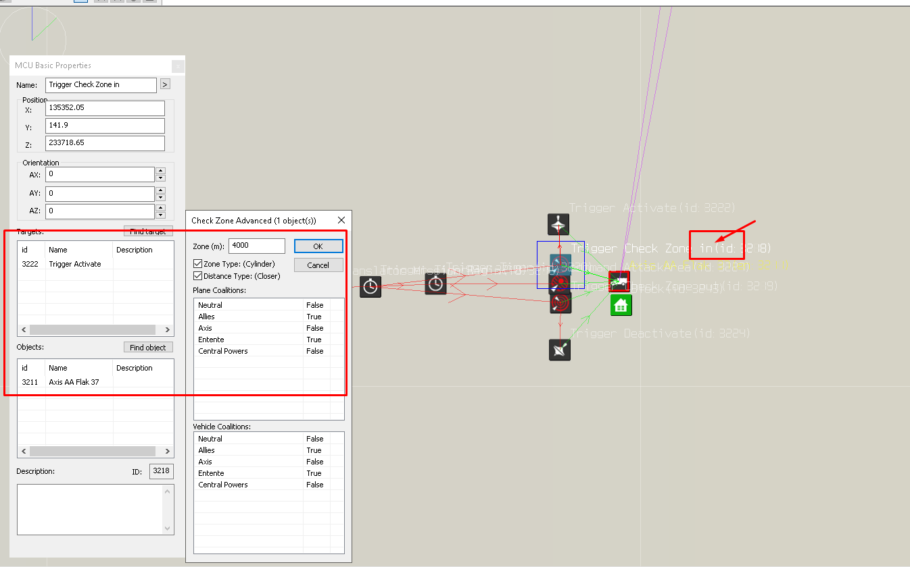This screenshot has width=910, height=567.
Task: Click the leftmost timer node icon
Action: 370,286
